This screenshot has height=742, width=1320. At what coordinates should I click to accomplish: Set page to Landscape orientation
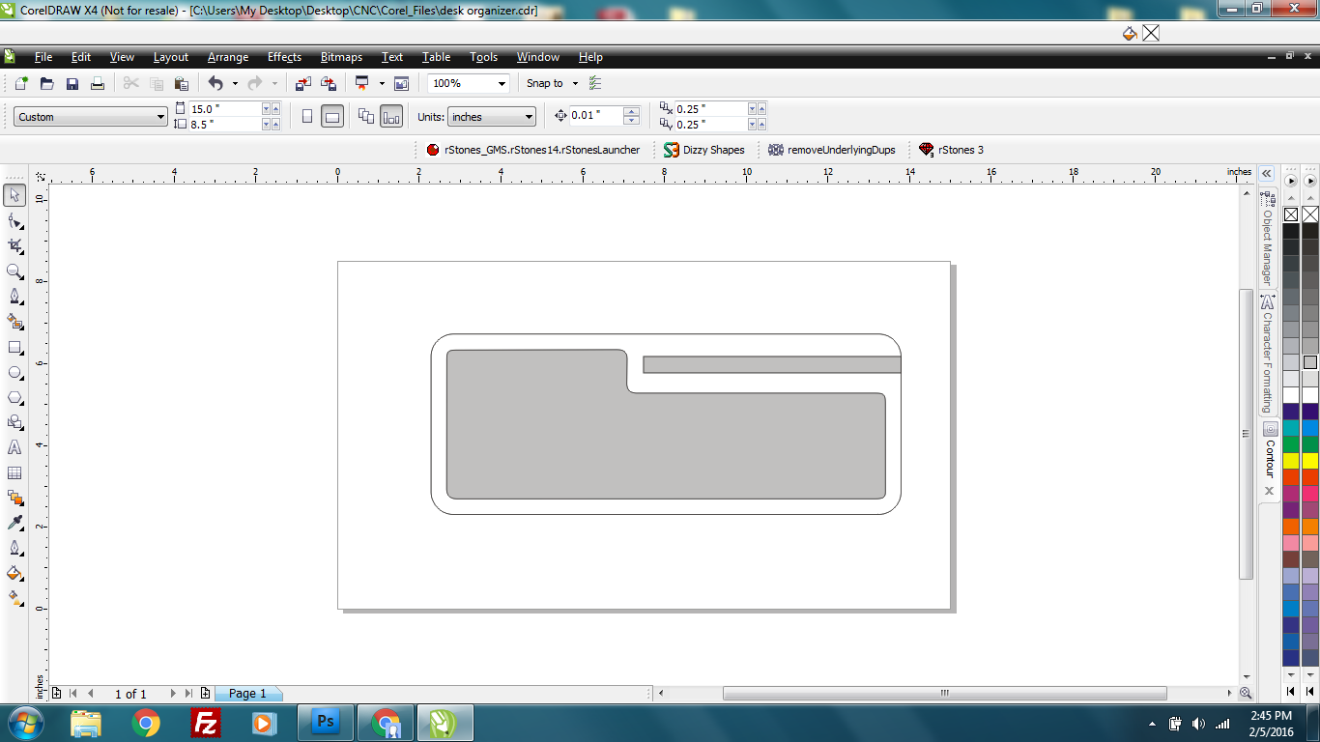point(331,116)
